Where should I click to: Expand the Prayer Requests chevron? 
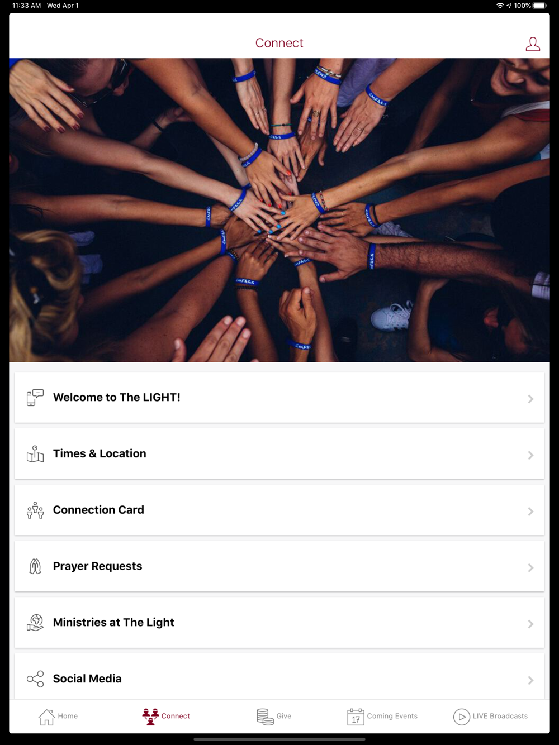click(530, 567)
